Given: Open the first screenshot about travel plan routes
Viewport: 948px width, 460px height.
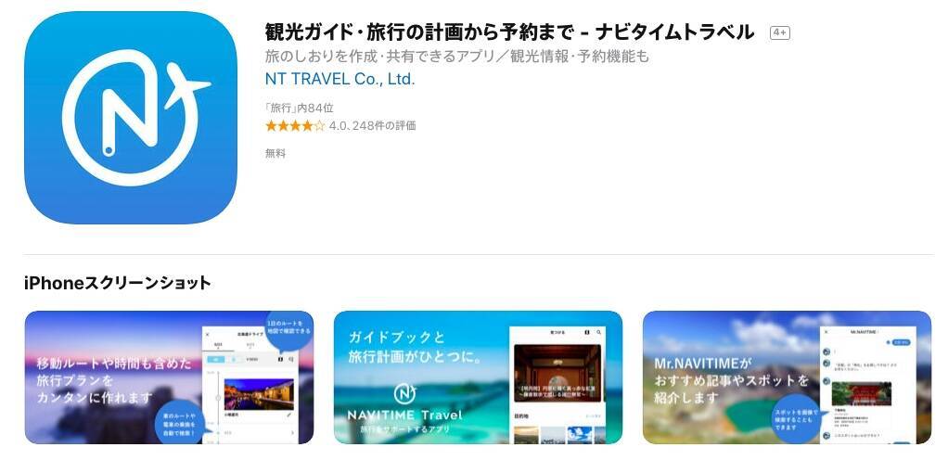Looking at the screenshot, I should click(x=169, y=377).
